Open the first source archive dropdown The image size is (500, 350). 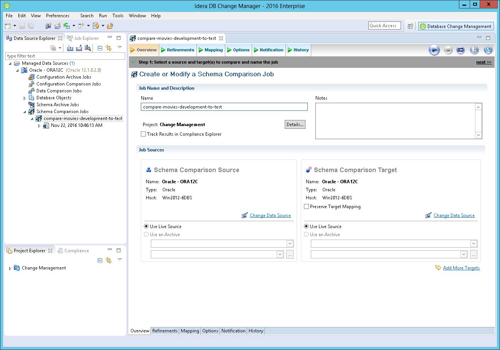tap(290, 243)
